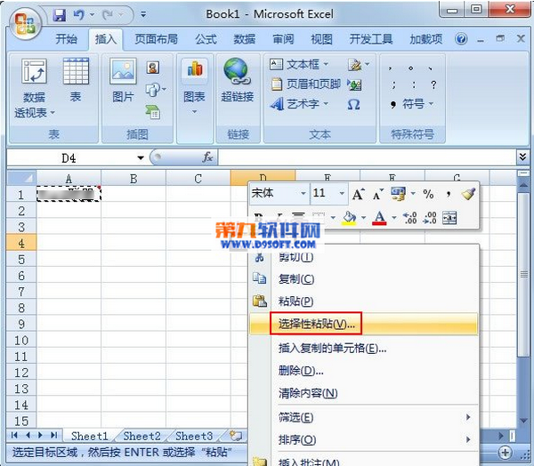Image resolution: width=534 pixels, height=466 pixels.
Task: Open the 视图 tab
Action: point(321,39)
